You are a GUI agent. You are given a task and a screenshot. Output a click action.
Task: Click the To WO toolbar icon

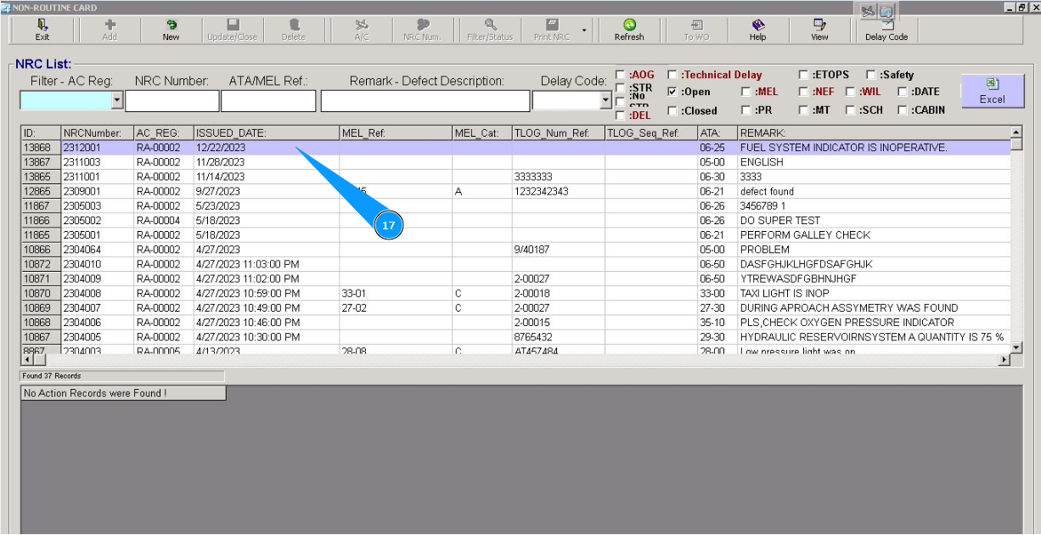(696, 30)
